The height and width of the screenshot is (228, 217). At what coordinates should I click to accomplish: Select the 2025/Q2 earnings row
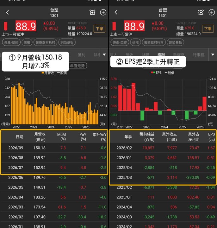(x=162, y=187)
